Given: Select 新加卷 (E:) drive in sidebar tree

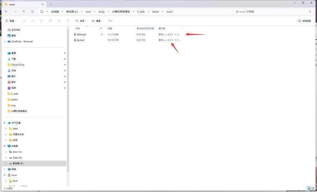Looking at the screenshot, I should click(x=34, y=163).
